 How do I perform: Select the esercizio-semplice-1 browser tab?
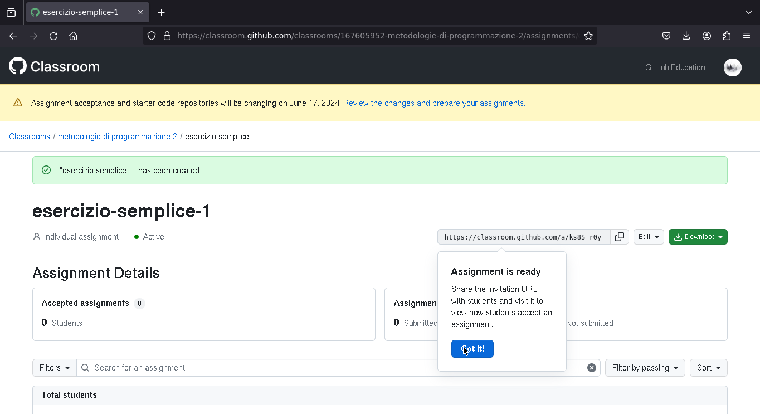(x=87, y=12)
